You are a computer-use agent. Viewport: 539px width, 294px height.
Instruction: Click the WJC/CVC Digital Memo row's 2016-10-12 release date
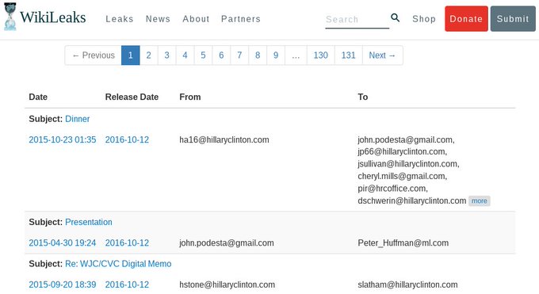127,284
